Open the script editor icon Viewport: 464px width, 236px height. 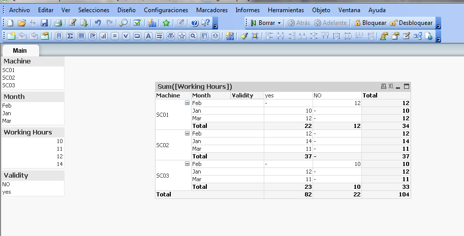click(73, 23)
